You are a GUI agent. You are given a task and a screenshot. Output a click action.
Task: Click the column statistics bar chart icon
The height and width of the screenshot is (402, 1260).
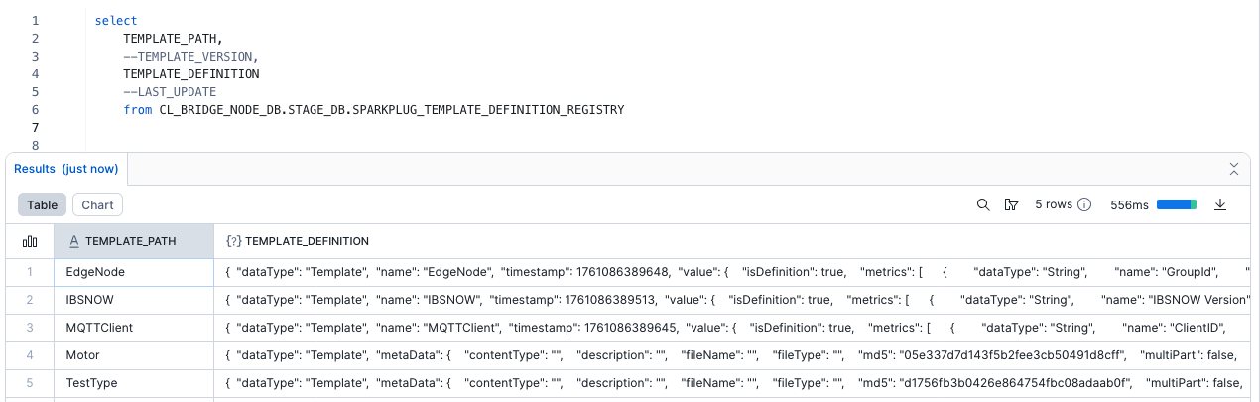click(x=30, y=241)
